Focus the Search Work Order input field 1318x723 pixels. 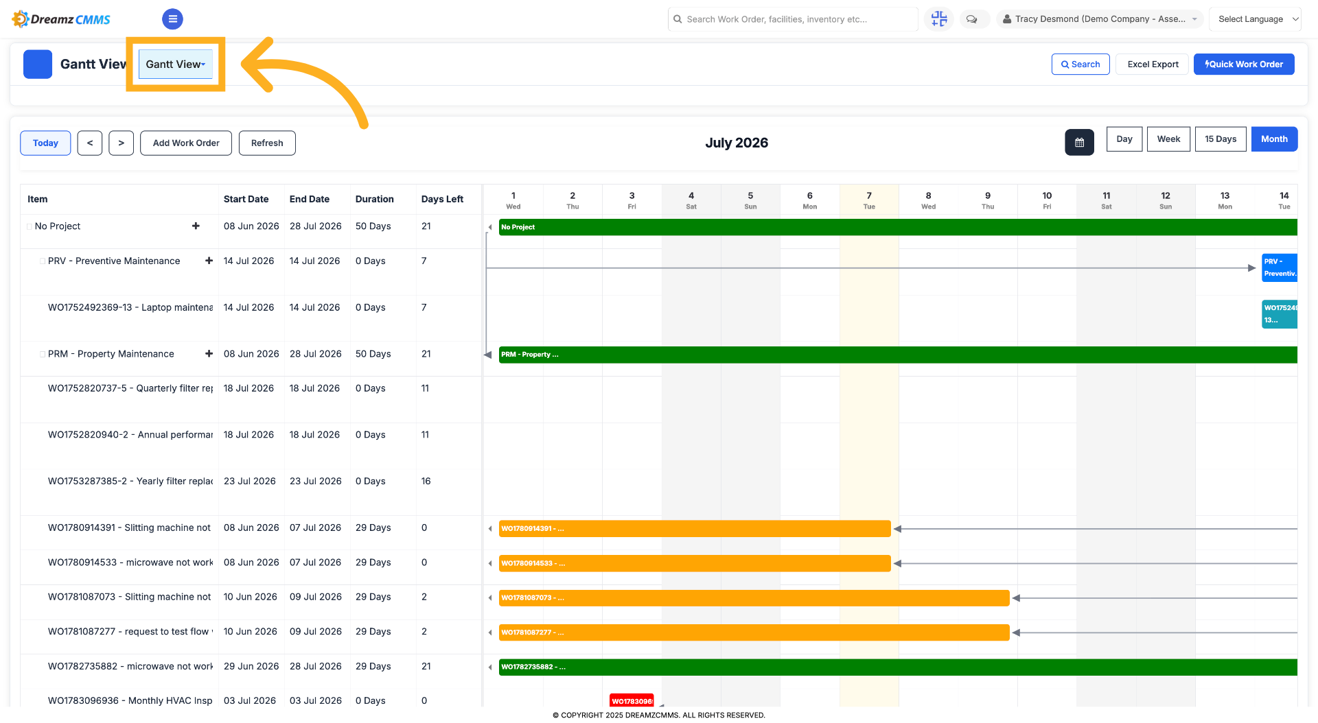pos(793,19)
